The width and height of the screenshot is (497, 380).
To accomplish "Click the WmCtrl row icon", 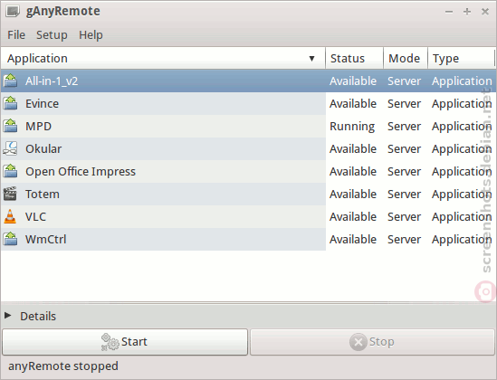I will [x=11, y=239].
